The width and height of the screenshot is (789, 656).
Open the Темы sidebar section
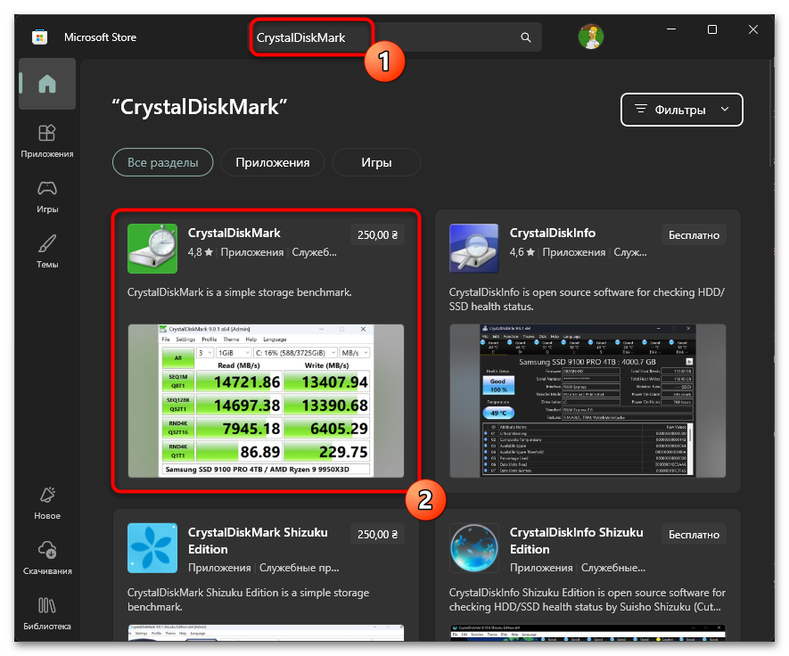(x=46, y=251)
